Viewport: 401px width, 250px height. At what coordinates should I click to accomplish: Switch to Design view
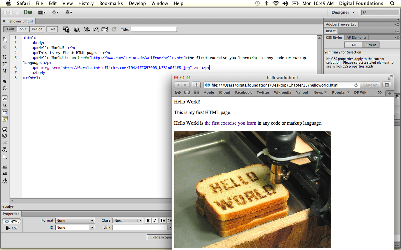point(37,29)
